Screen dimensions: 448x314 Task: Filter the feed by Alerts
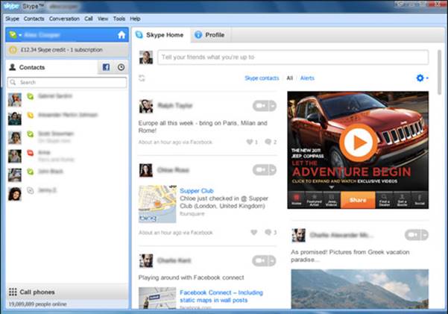pyautogui.click(x=307, y=78)
